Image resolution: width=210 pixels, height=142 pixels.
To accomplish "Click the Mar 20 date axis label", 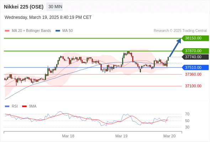I will (169, 136).
